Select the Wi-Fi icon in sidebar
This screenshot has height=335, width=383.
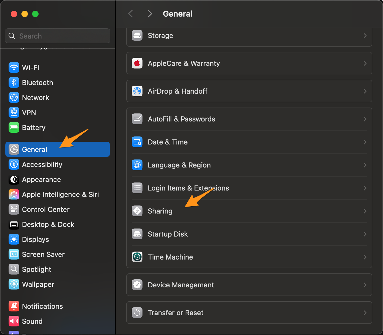click(x=14, y=67)
